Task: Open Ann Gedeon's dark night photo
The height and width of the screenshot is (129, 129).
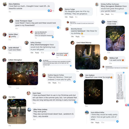Action: click(93, 92)
